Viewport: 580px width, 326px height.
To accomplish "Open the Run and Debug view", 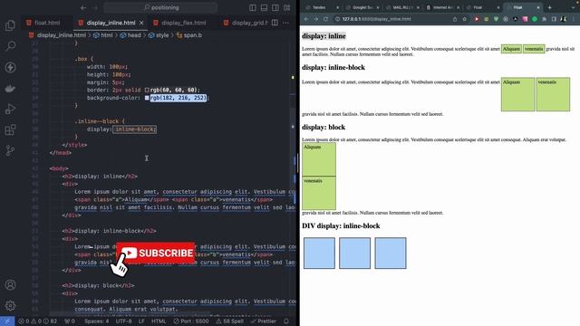I will [10, 109].
